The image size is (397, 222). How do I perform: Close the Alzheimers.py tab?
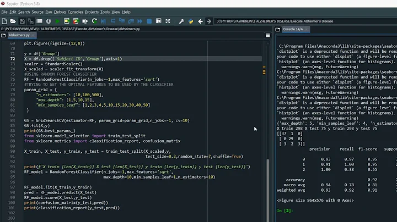pos(34,35)
